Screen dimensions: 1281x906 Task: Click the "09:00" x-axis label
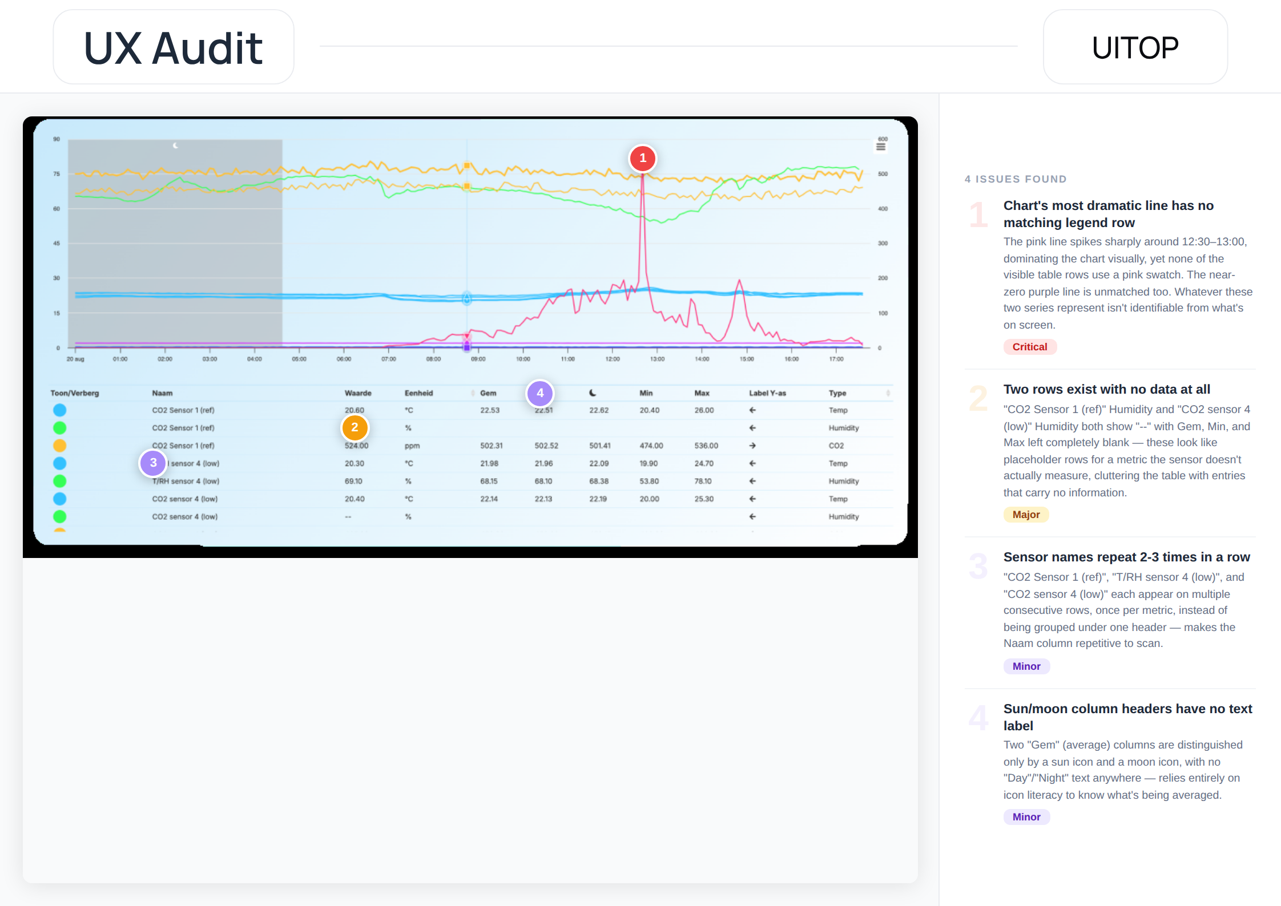(478, 359)
